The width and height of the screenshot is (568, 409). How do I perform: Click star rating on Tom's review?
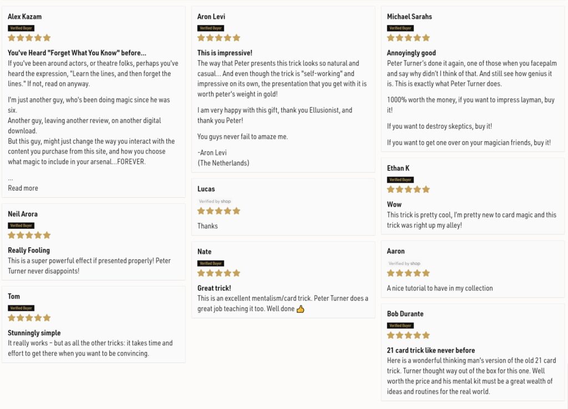click(29, 318)
